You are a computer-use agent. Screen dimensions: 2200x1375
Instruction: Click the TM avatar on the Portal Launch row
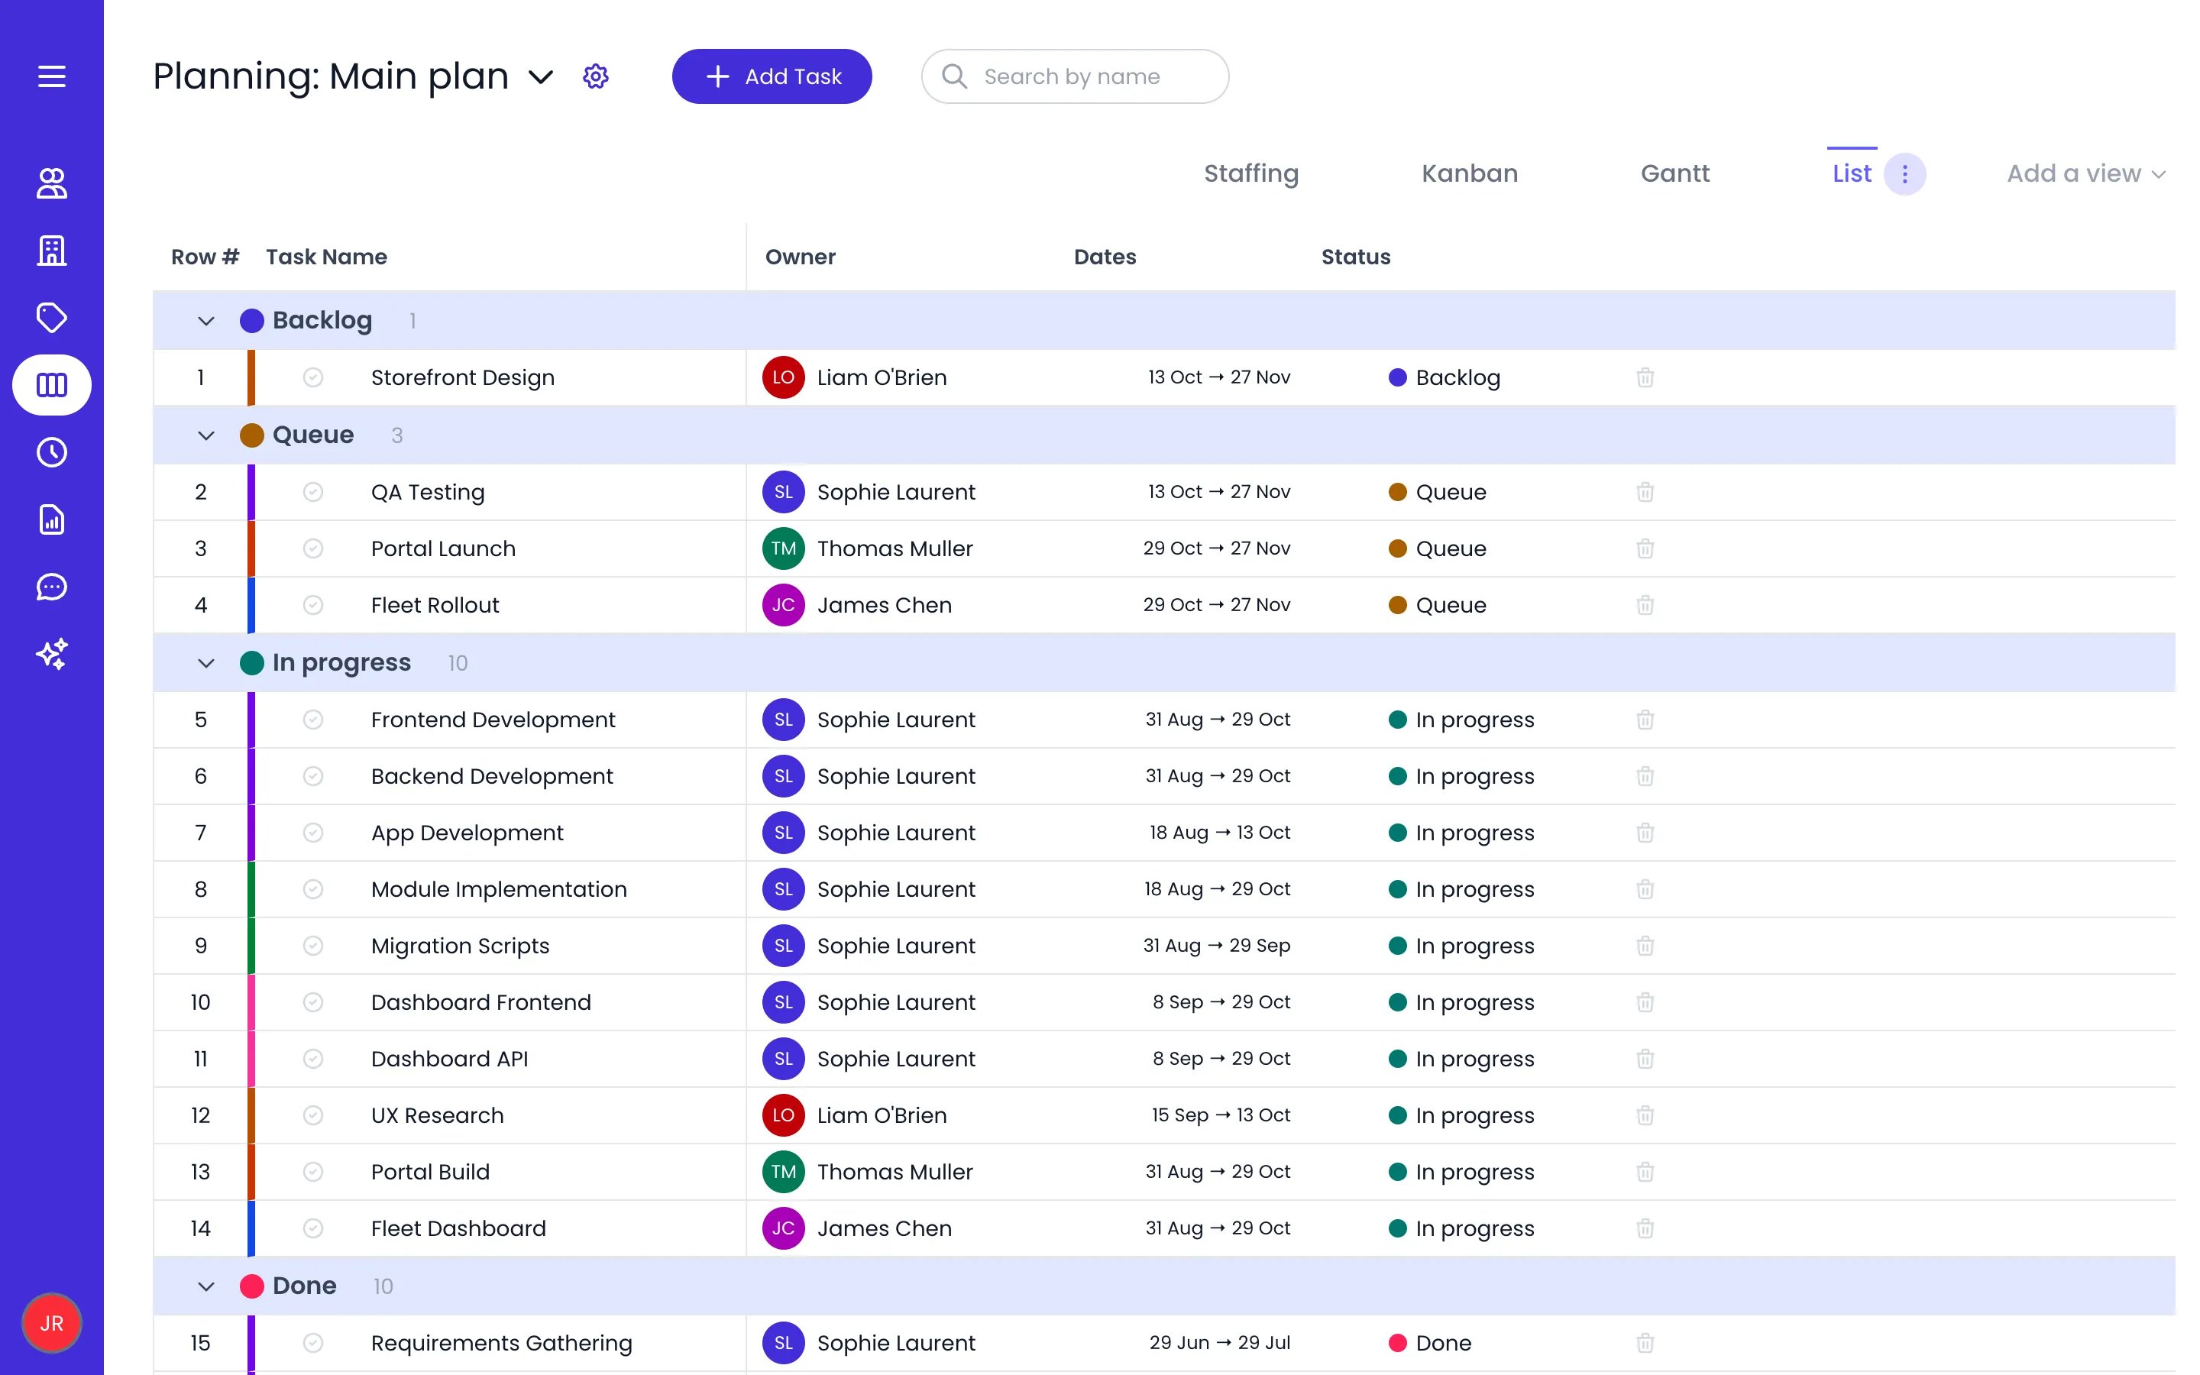click(x=783, y=548)
